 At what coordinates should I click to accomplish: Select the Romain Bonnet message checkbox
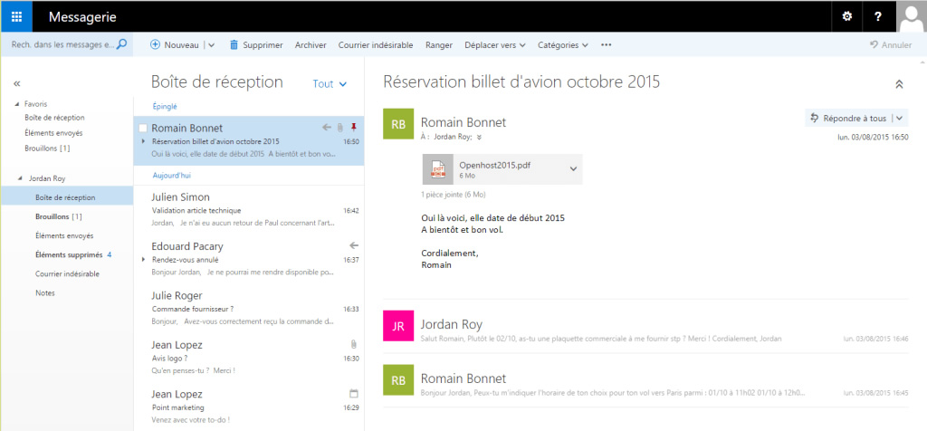click(x=143, y=128)
